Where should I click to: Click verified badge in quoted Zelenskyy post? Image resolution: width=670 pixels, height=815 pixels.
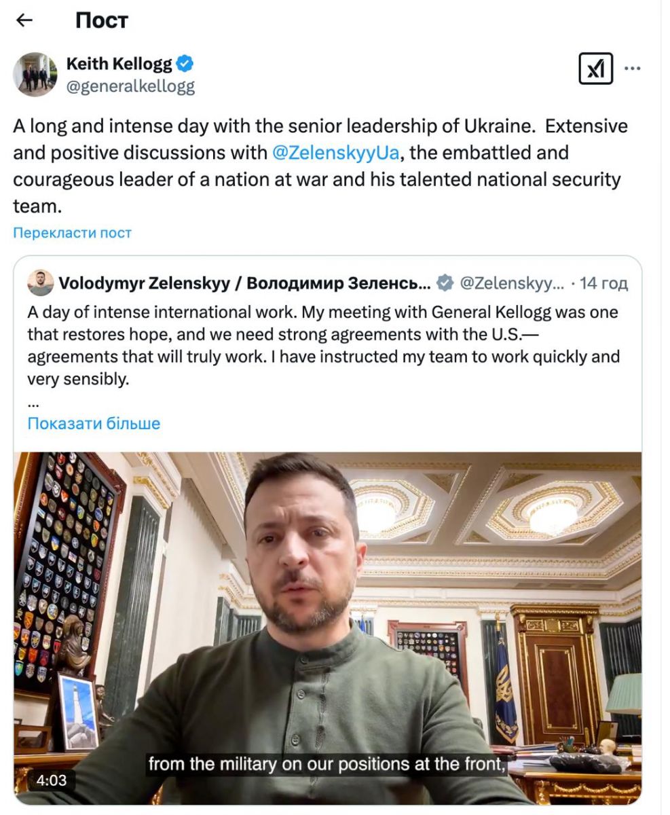pos(445,283)
